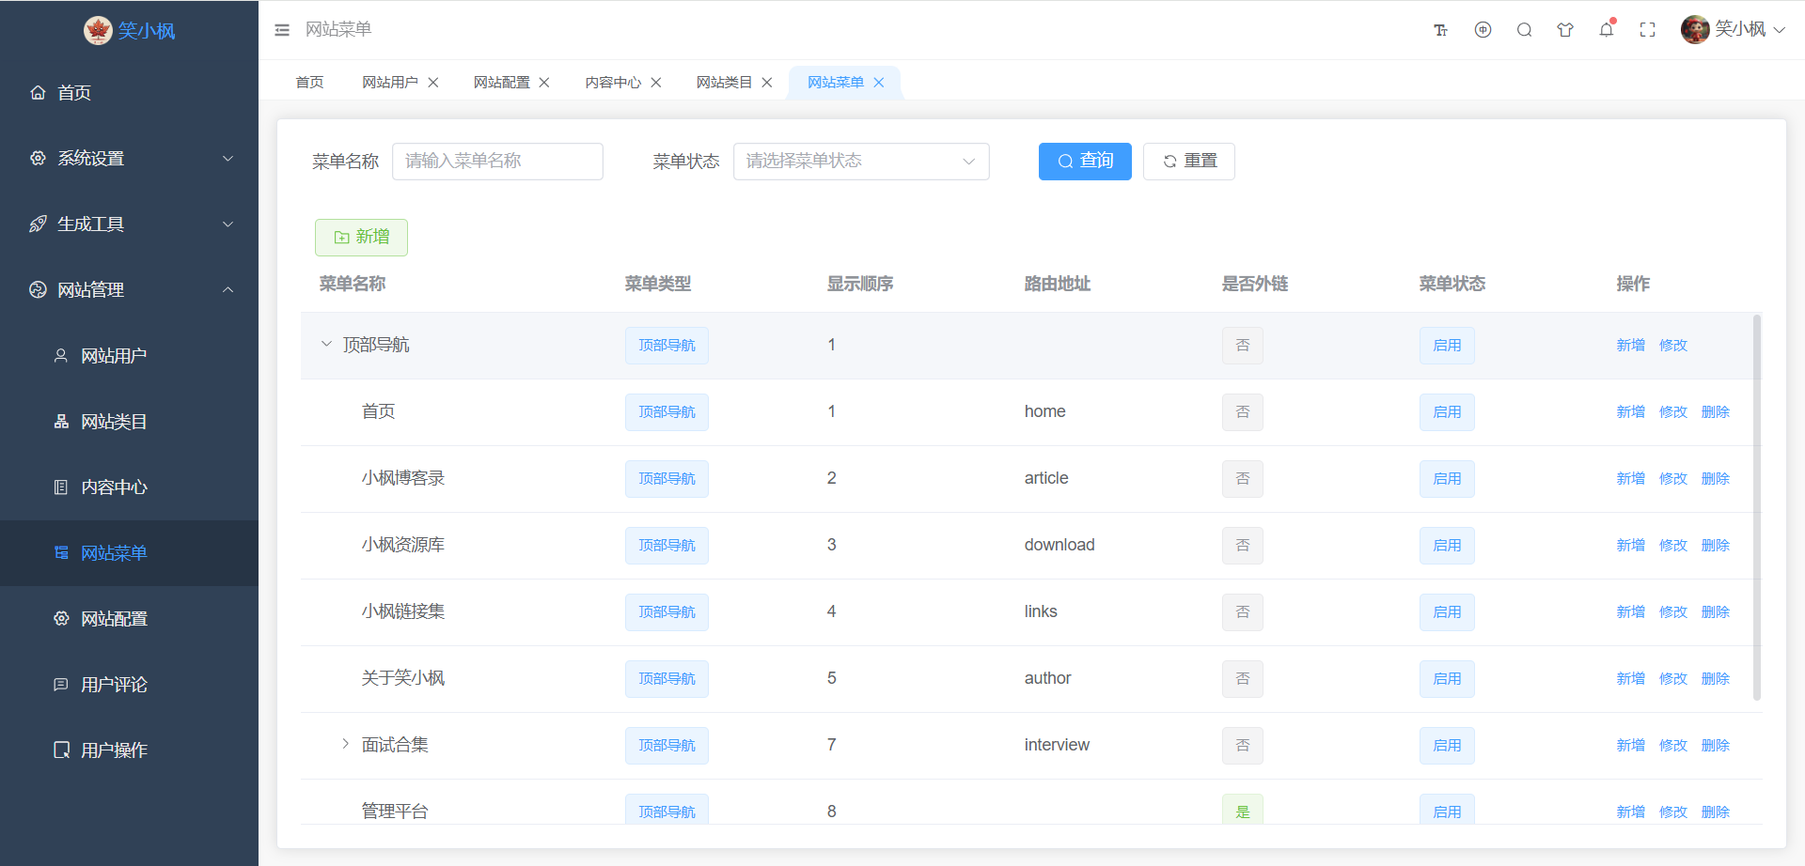Click the 网站菜单 list icon

point(61,552)
